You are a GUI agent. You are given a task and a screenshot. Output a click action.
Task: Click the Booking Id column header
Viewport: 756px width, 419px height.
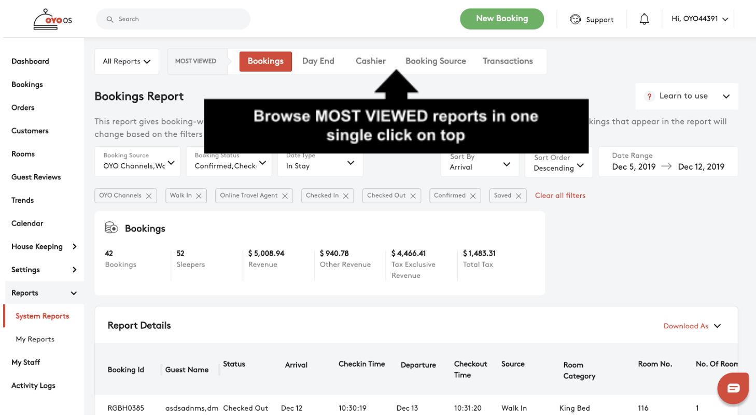pos(126,370)
